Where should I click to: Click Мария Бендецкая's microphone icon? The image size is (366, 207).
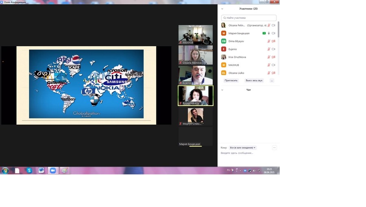coord(269,33)
